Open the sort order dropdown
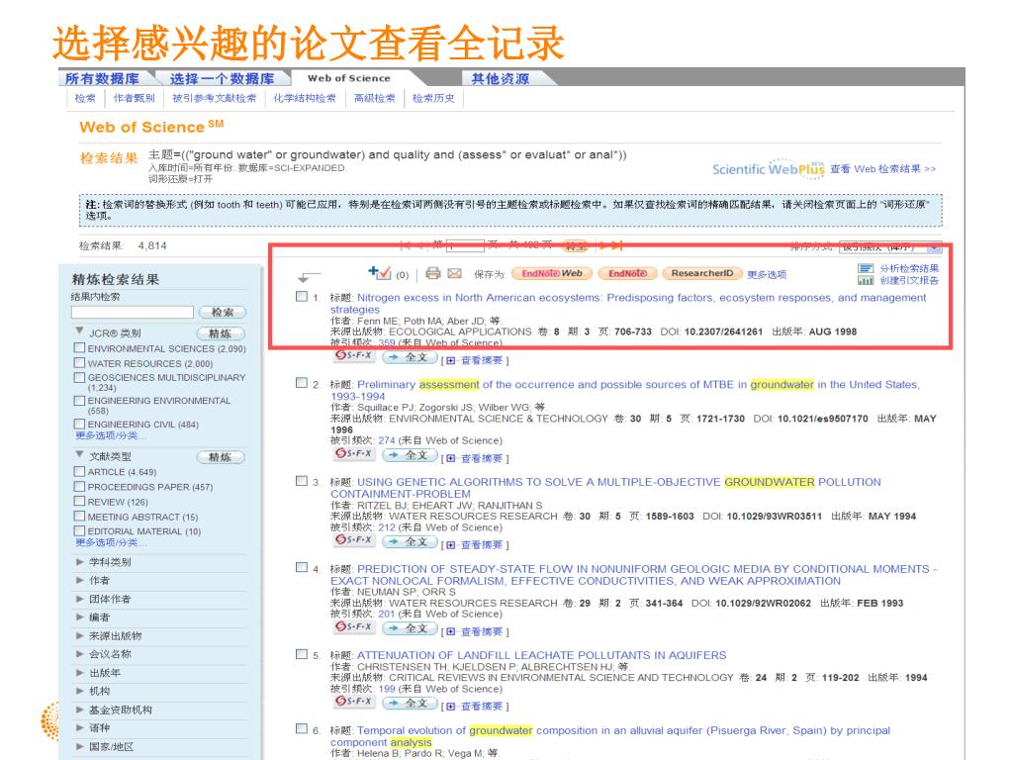1013x760 pixels. point(889,246)
